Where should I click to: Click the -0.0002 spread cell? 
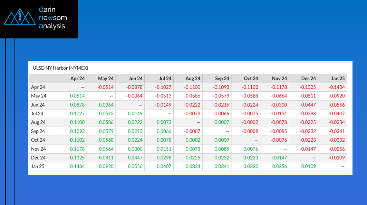click(x=251, y=122)
